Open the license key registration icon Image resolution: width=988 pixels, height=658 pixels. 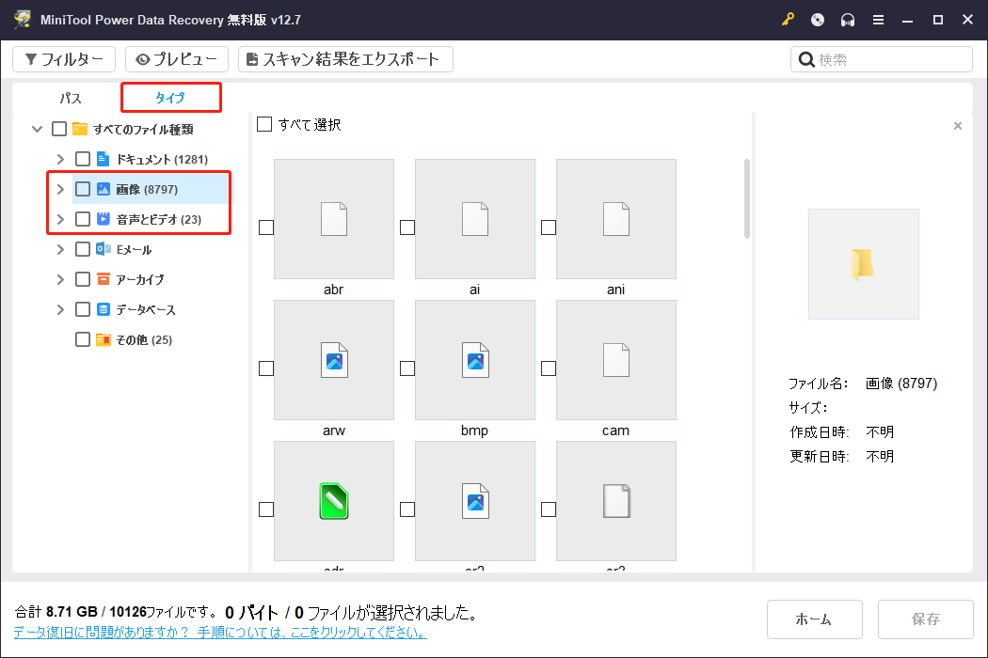coord(788,19)
